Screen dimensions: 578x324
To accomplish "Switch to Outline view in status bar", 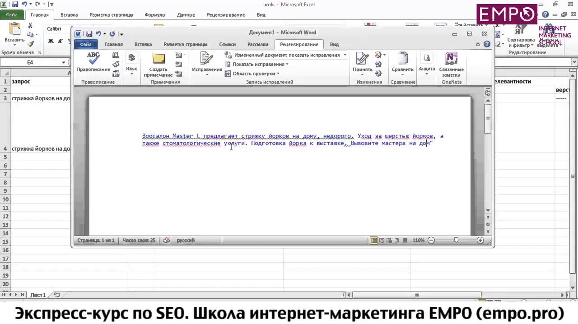I will click(397, 241).
